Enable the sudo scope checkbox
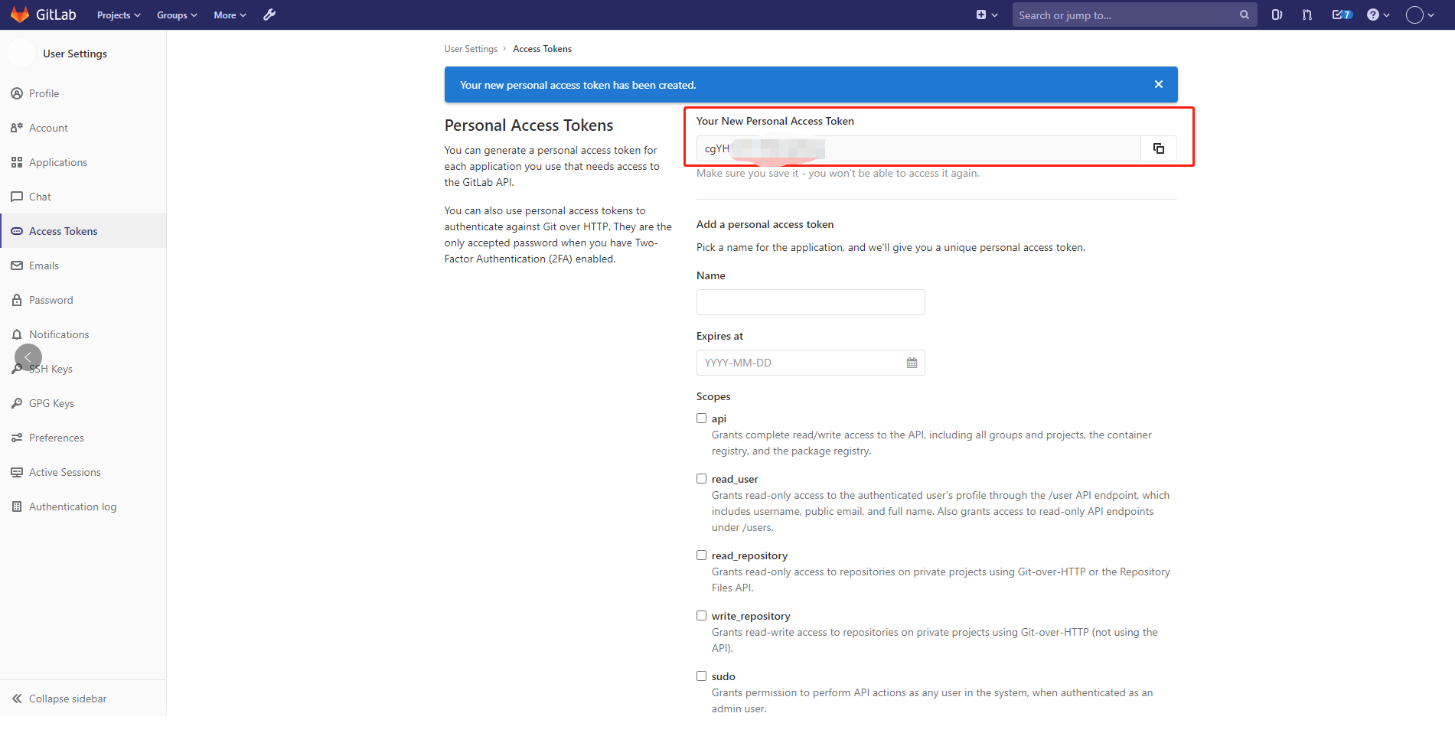Viewport: 1455px width, 736px height. [x=701, y=676]
